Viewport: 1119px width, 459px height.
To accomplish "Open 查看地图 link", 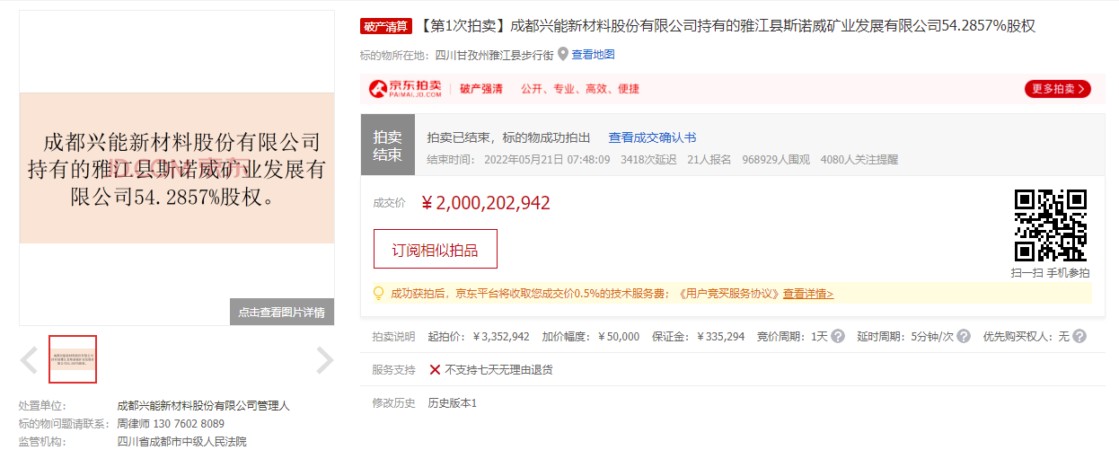I will pyautogui.click(x=593, y=55).
